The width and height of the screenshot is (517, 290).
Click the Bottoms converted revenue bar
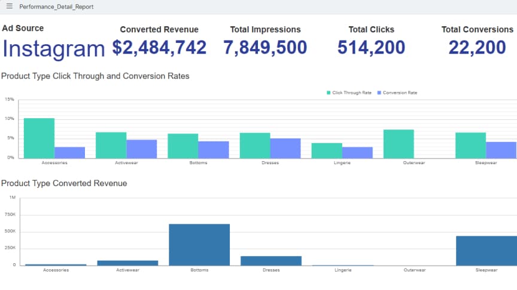click(x=199, y=245)
